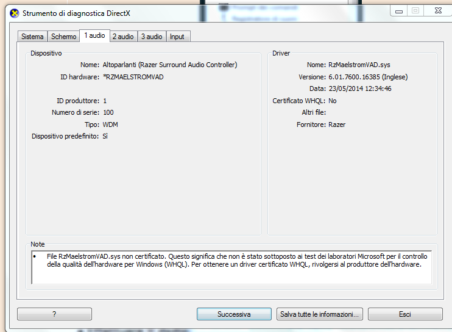This screenshot has width=452, height=332.
Task: Click the driver version 6.01.7600.16385 value
Action: [368, 77]
